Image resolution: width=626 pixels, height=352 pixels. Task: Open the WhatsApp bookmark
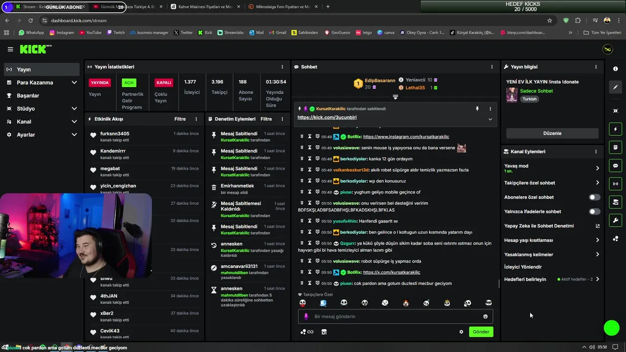point(31,33)
